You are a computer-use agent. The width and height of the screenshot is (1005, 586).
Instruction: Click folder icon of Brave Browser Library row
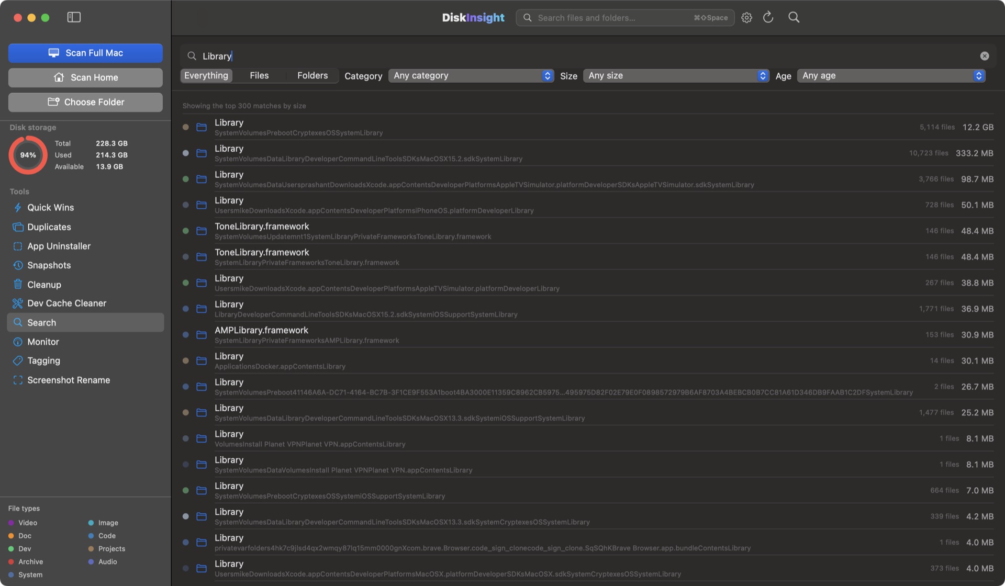pyautogui.click(x=201, y=543)
